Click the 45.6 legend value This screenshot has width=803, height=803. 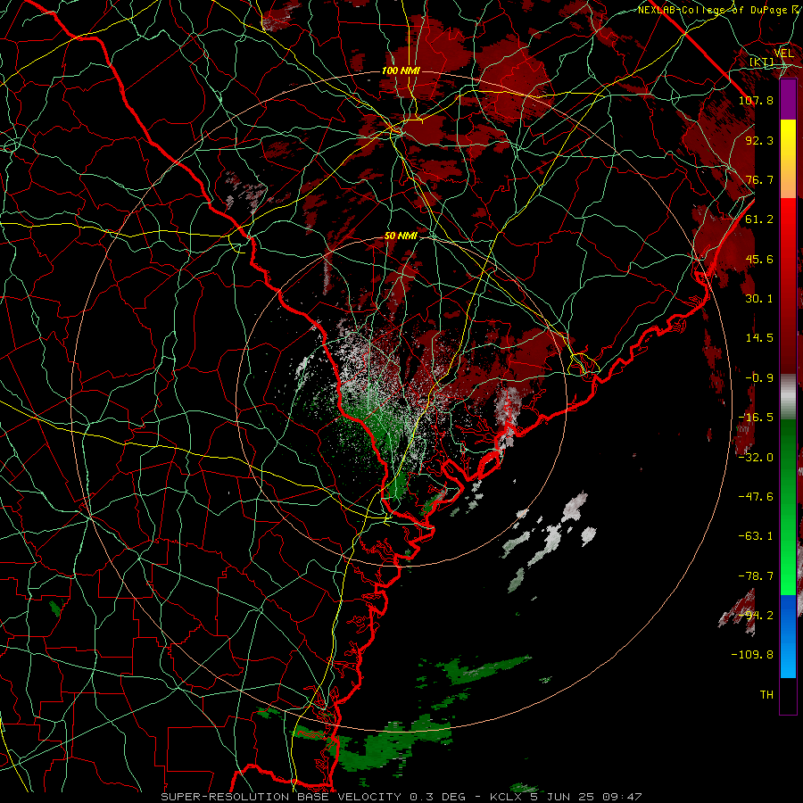point(759,259)
